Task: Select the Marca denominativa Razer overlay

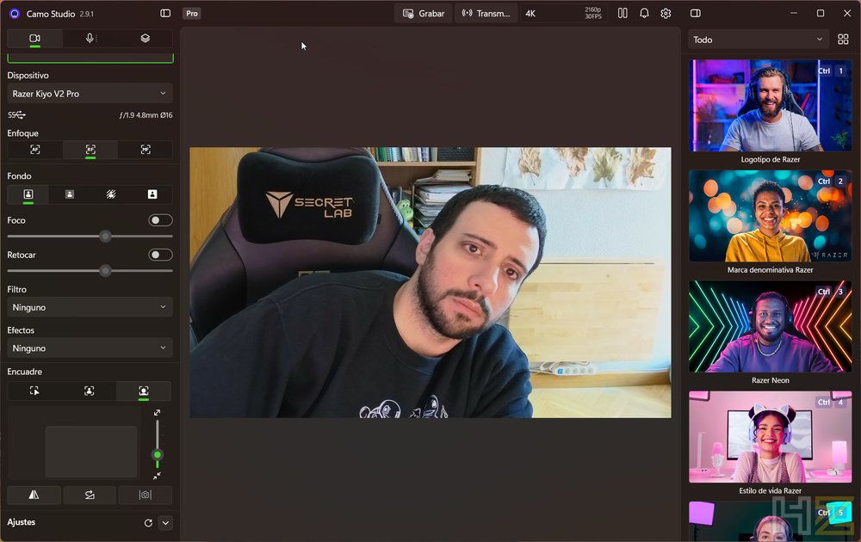Action: (x=771, y=216)
